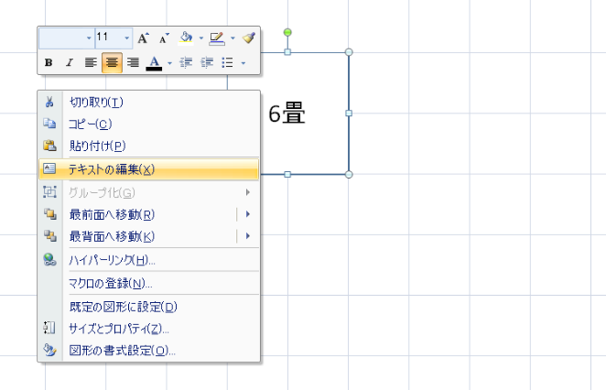606x390 pixels.
Task: Apply bullet list formatting
Action: tap(227, 62)
